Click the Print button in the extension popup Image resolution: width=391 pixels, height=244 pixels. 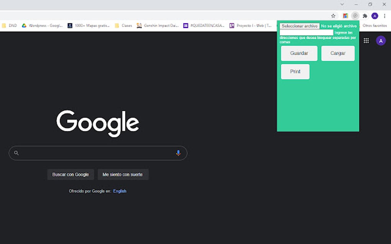(295, 72)
